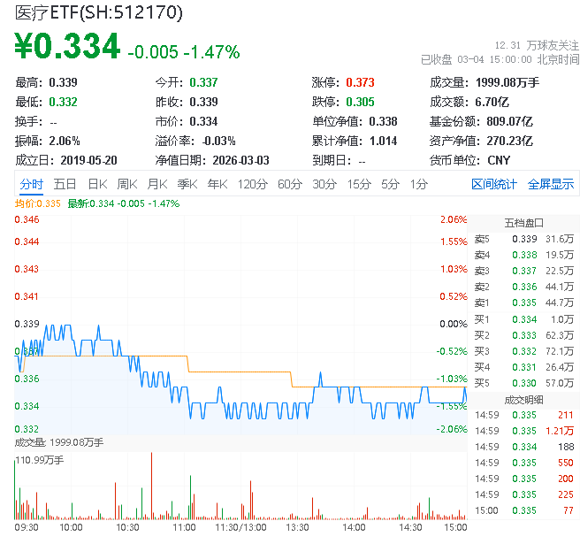Click the 区间统计 range statistics link

coord(494,184)
